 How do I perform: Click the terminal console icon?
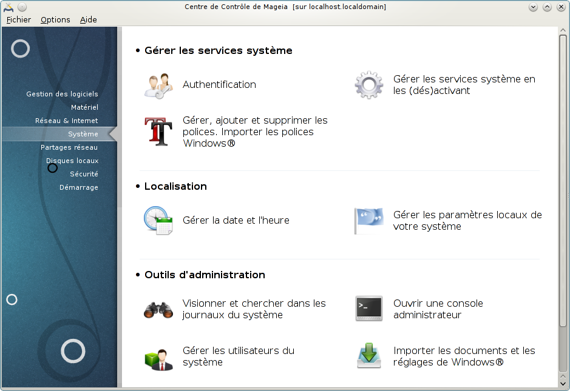[x=368, y=309]
